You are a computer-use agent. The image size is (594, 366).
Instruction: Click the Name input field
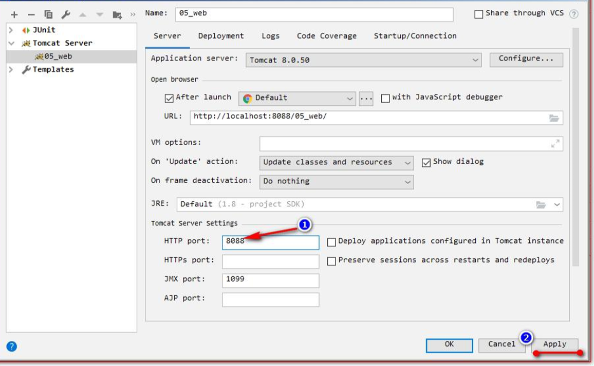(x=314, y=14)
